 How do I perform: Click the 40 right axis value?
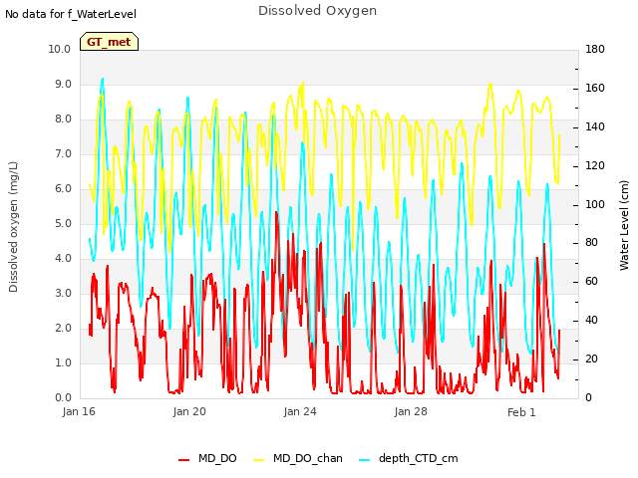(591, 321)
